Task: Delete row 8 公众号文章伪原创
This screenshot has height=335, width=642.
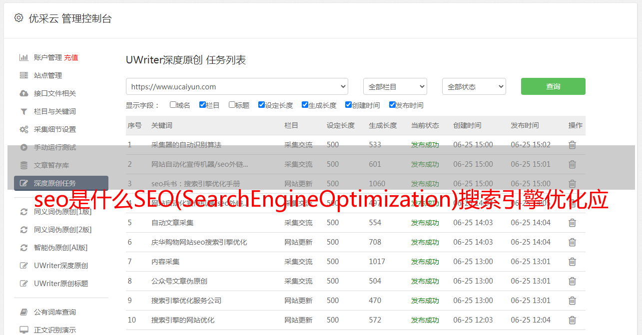Action: pyautogui.click(x=573, y=281)
